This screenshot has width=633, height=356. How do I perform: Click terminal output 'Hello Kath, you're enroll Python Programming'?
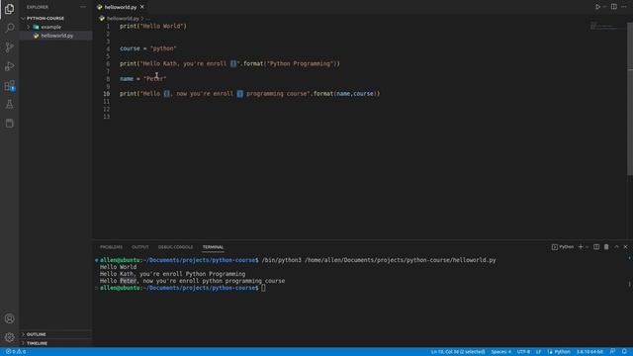point(172,274)
